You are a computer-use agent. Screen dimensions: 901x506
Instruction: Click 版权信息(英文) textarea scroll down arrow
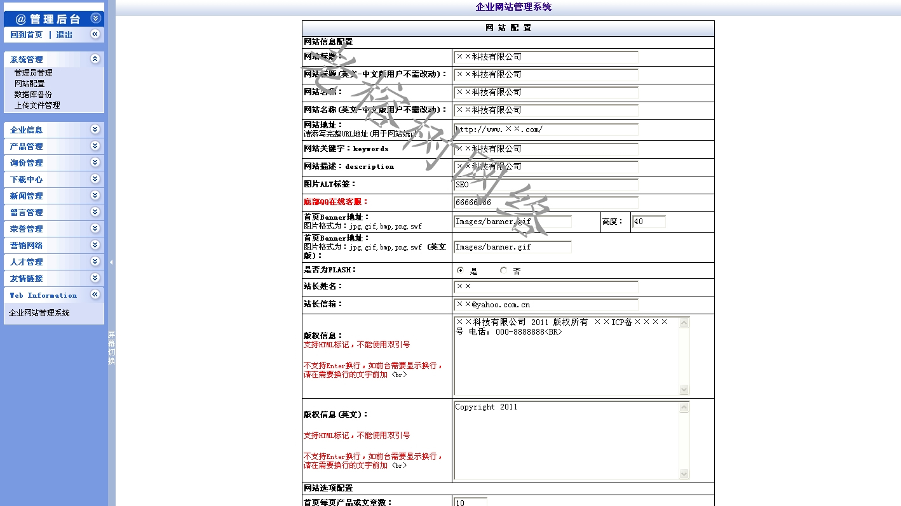684,474
